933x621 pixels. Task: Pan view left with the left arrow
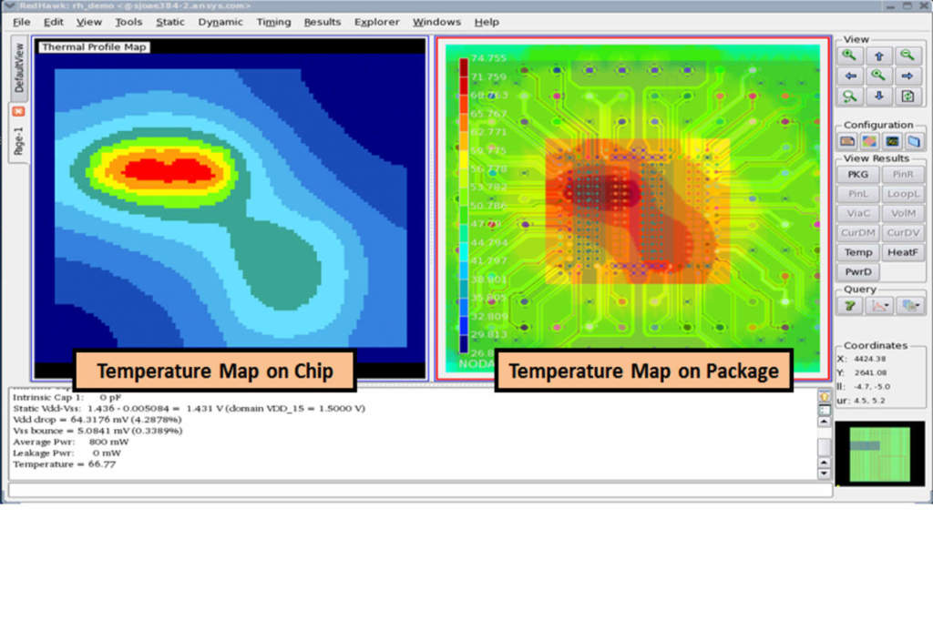(850, 76)
